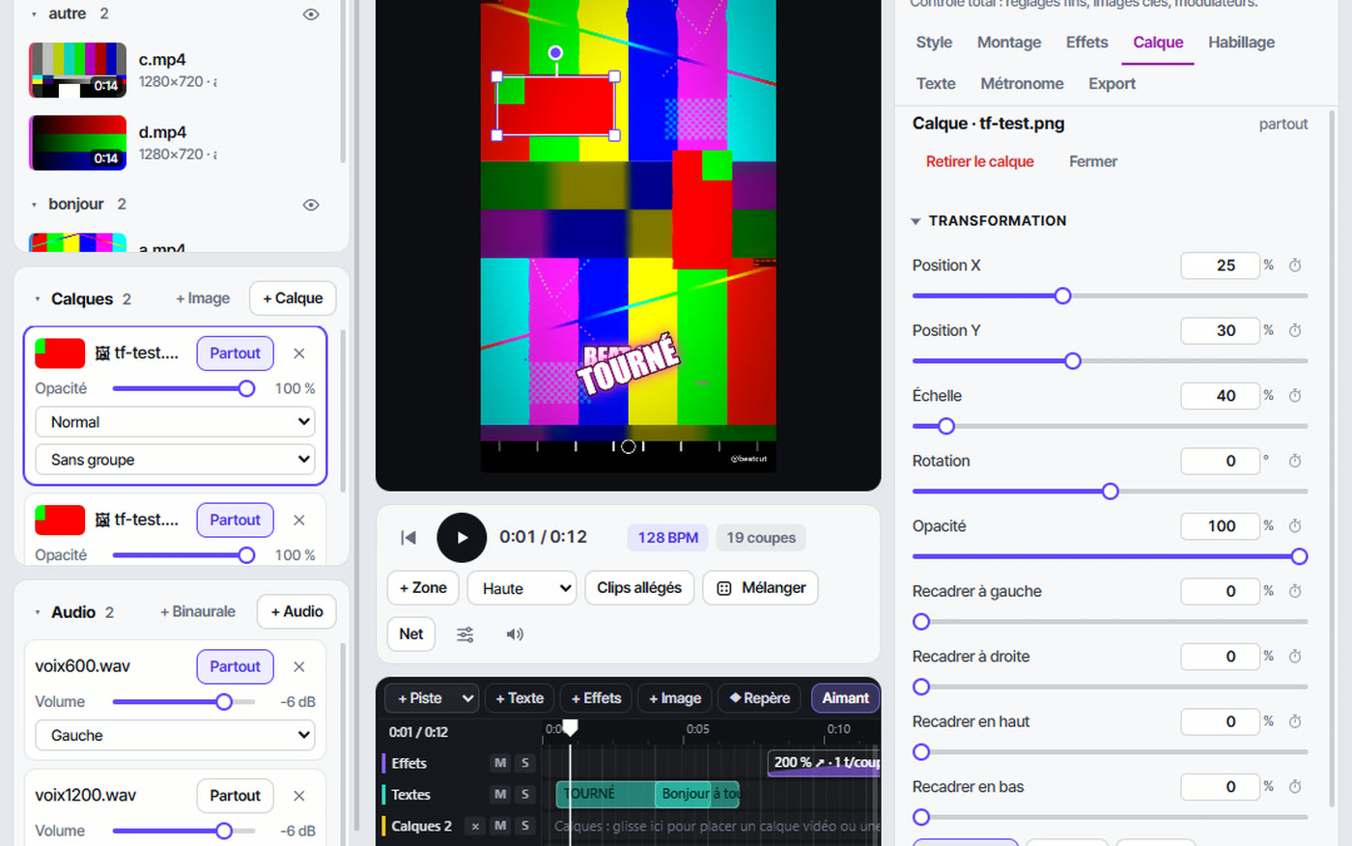The image size is (1352, 846).
Task: Collapse the autre media group
Action: [x=35, y=14]
